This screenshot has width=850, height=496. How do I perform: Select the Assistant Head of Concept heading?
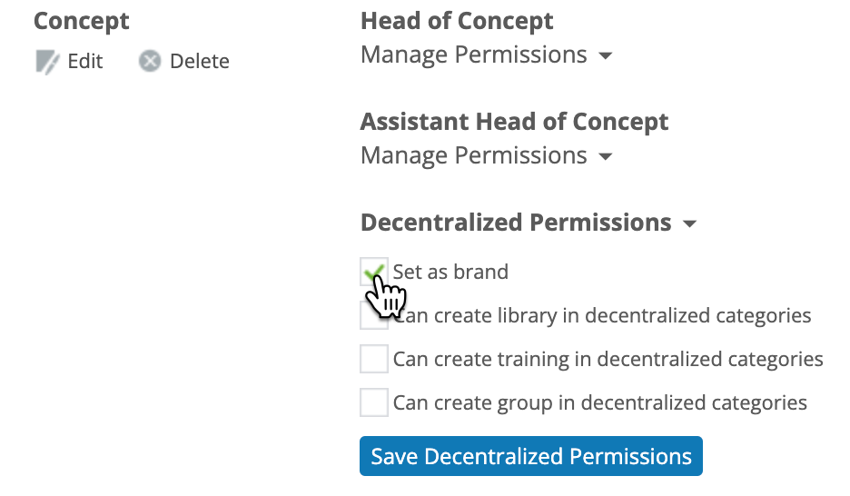514,122
